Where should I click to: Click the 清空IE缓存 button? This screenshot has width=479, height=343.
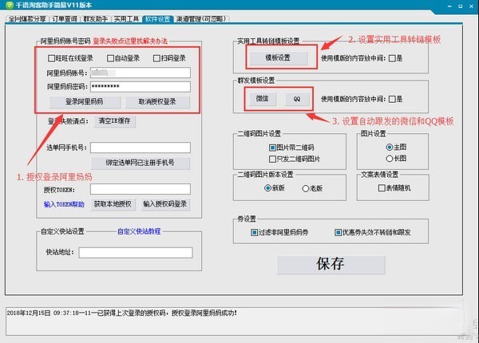pos(118,121)
